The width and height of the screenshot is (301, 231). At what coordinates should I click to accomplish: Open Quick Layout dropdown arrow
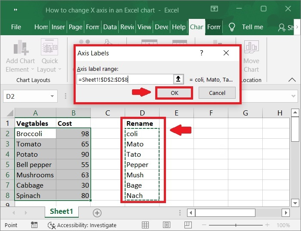coord(60,69)
